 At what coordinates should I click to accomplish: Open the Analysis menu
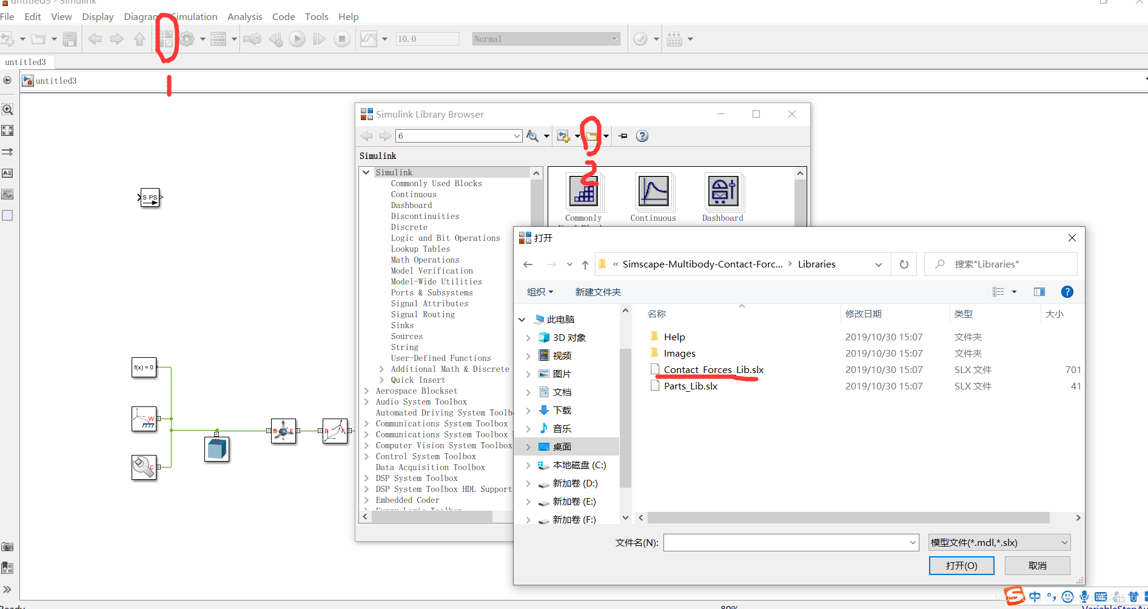pos(245,16)
